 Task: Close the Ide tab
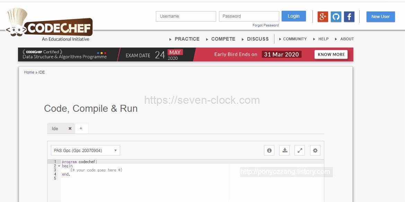[70, 128]
